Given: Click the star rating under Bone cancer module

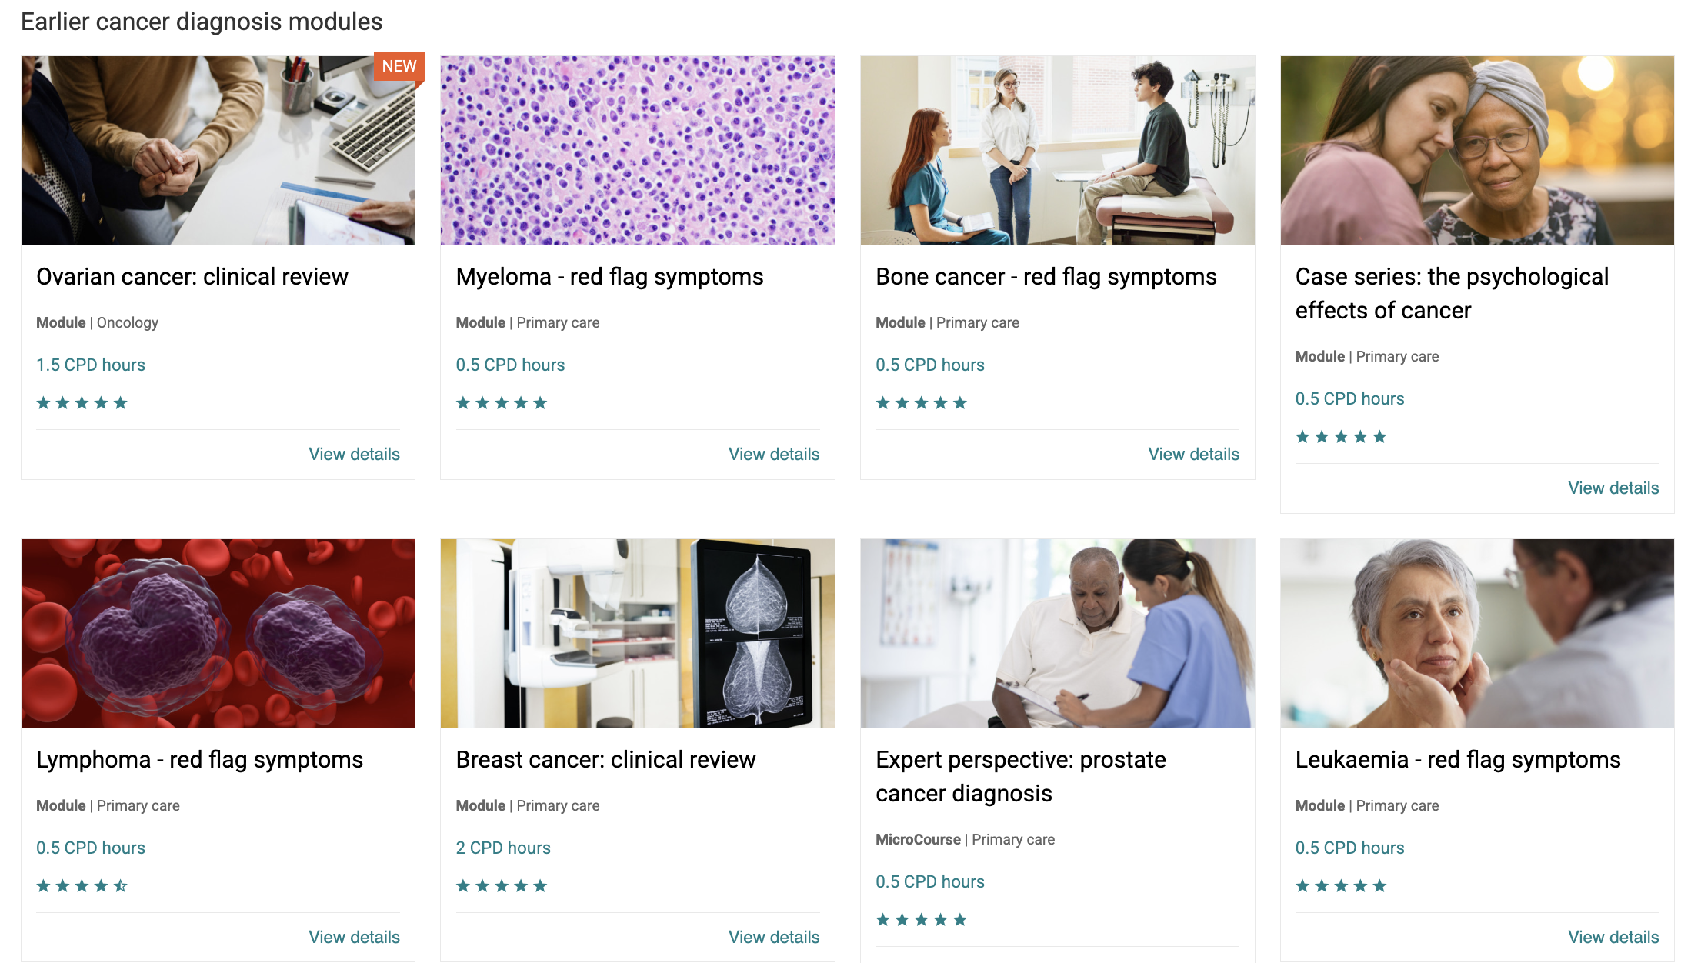Looking at the screenshot, I should [x=921, y=403].
